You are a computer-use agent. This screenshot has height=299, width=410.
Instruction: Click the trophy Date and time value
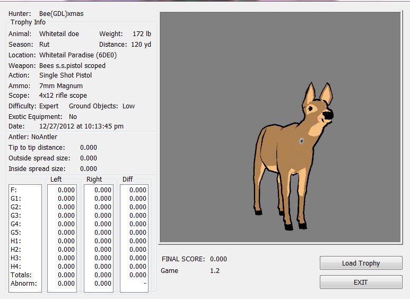click(x=81, y=126)
